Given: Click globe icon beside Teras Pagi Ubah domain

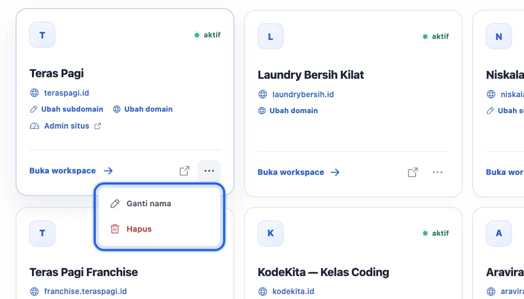Looking at the screenshot, I should tap(117, 109).
